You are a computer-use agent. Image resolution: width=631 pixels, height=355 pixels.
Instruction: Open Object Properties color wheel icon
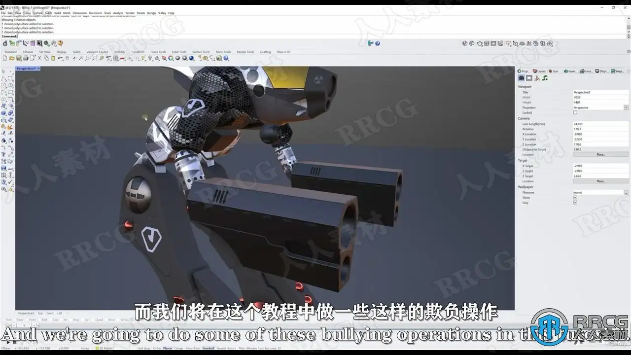[171, 58]
